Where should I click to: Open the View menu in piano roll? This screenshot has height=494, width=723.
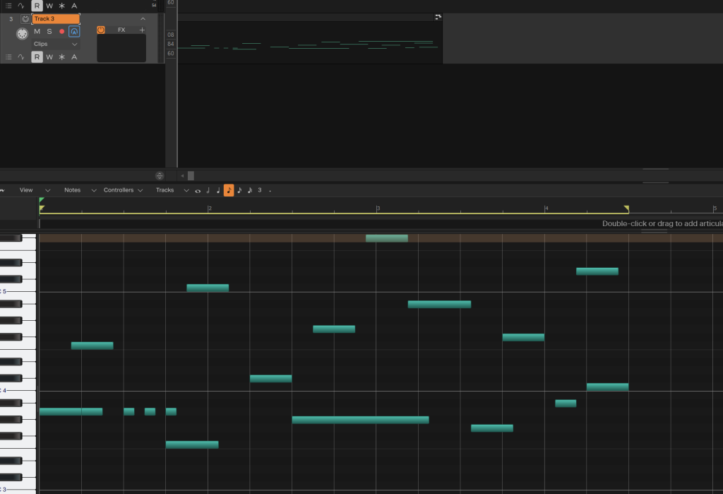click(x=26, y=190)
